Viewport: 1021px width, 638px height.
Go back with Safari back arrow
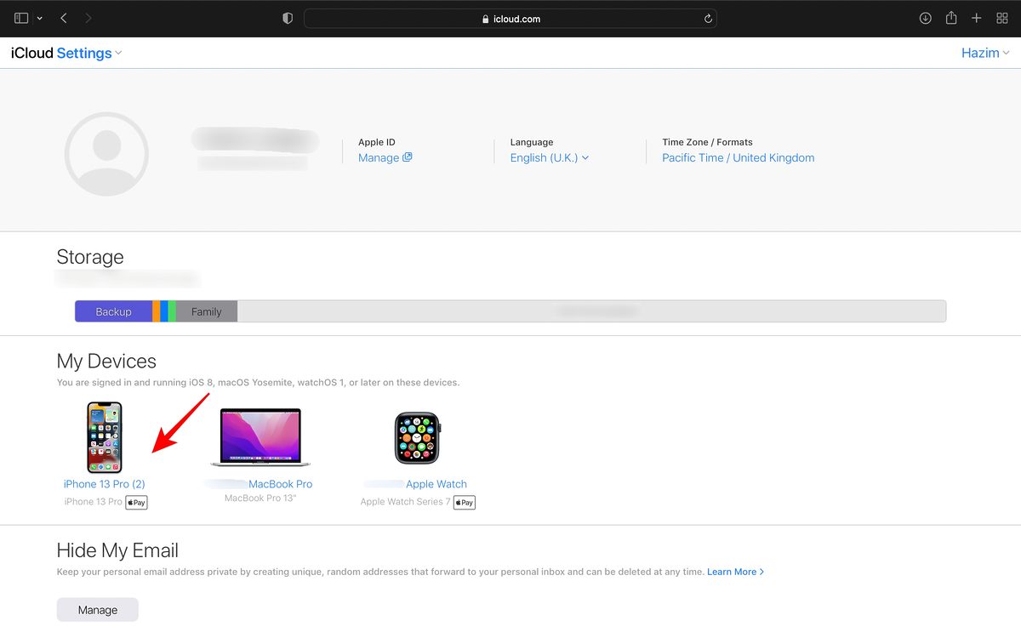coord(65,18)
